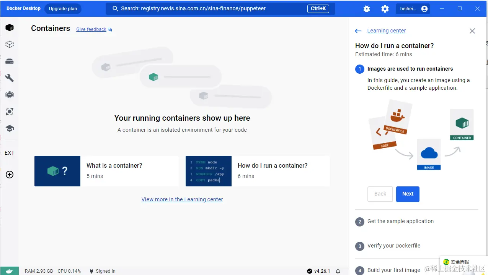Click the CPU 0.14% status entry
The height and width of the screenshot is (275, 488).
coord(69,271)
